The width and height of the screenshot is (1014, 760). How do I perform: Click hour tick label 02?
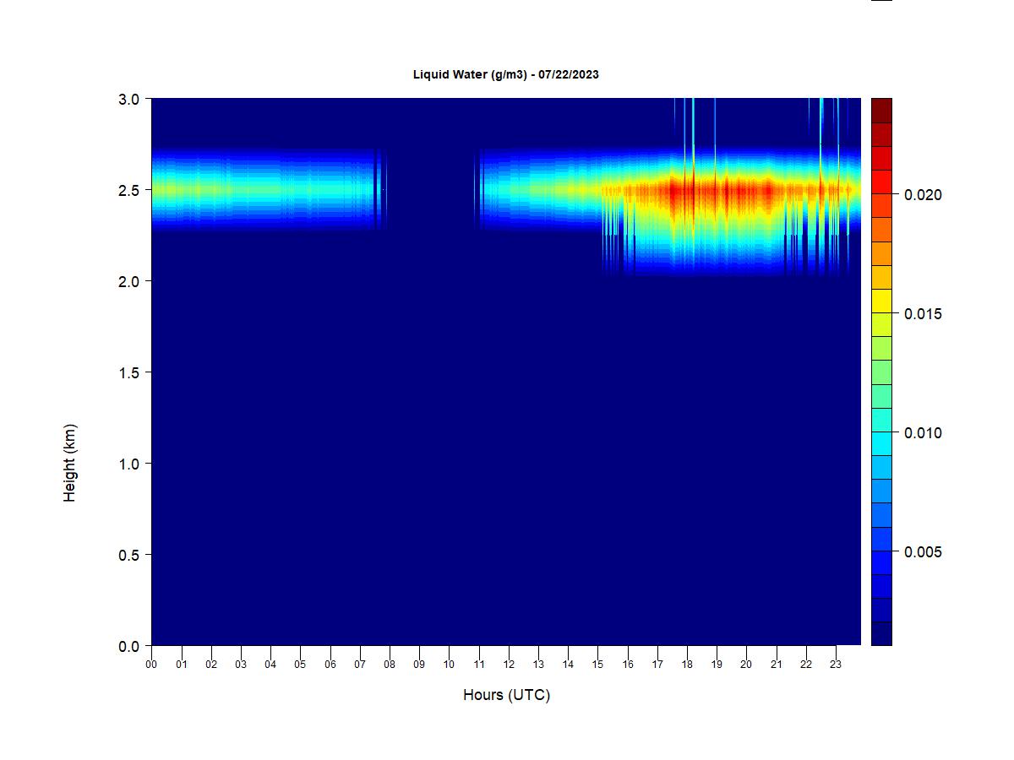point(211,665)
